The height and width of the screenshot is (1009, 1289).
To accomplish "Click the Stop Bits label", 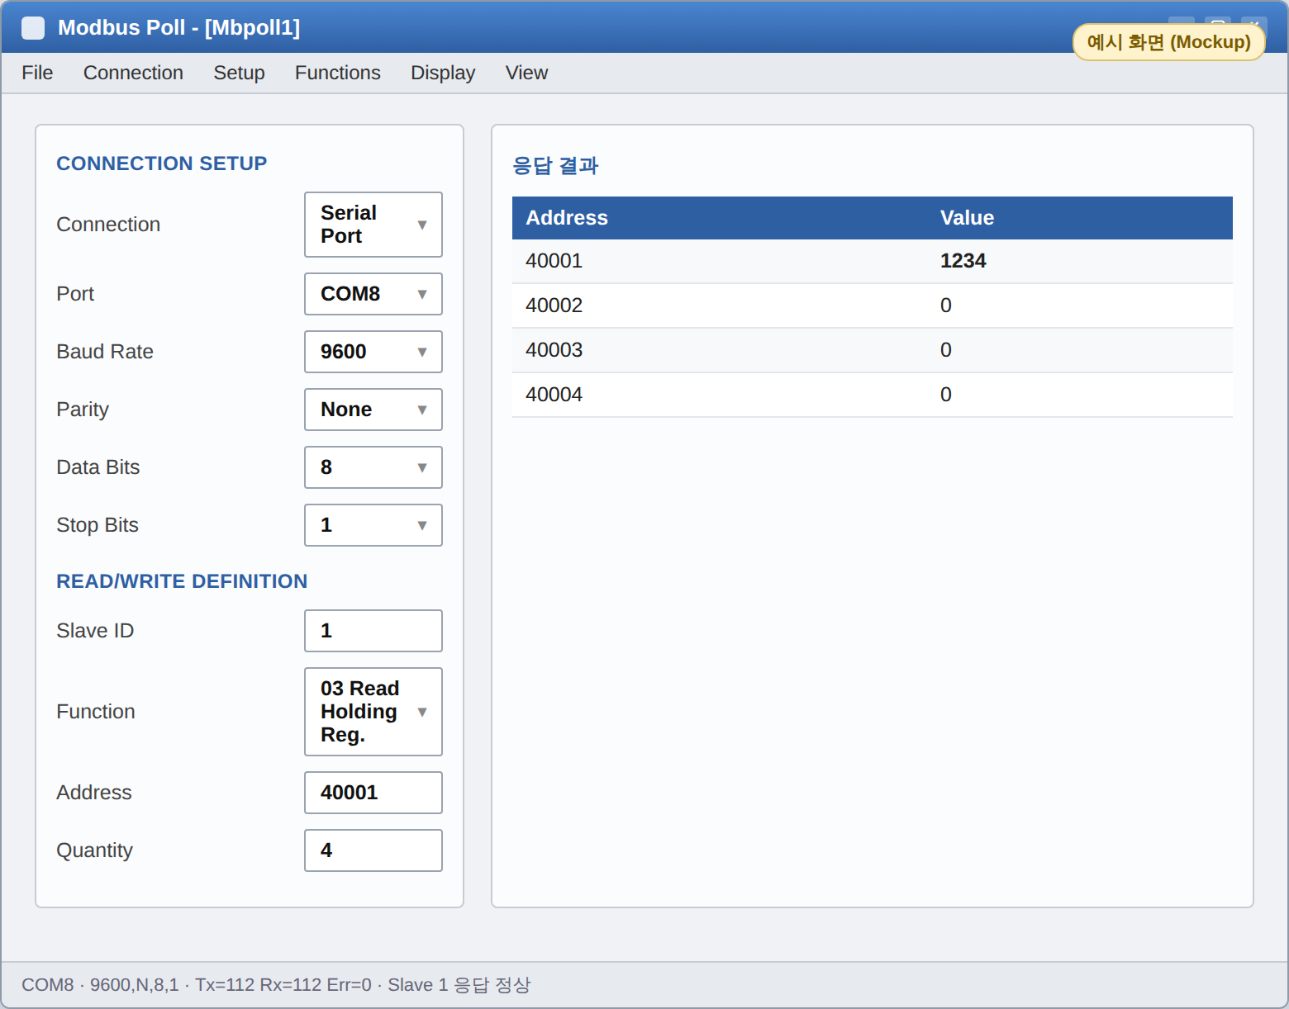I will point(98,525).
